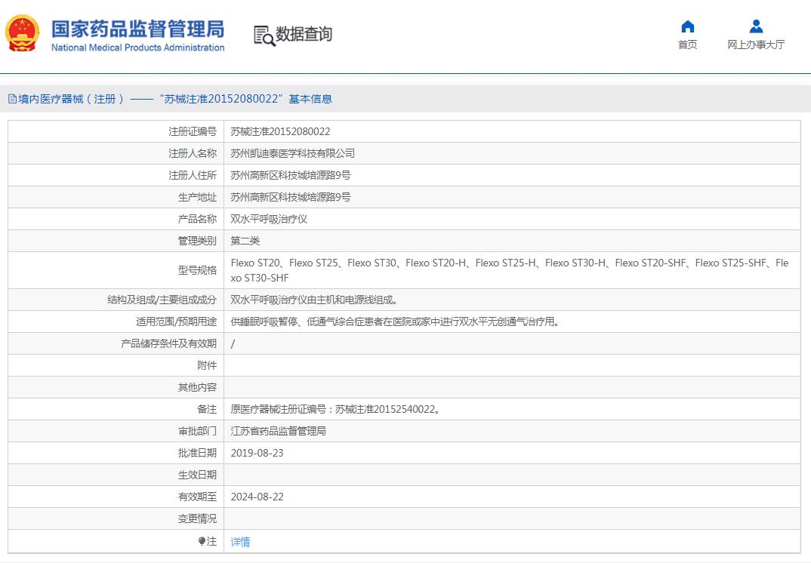This screenshot has width=811, height=563.
Task: Click the 数据查询 magnifier document icon
Action: (263, 33)
